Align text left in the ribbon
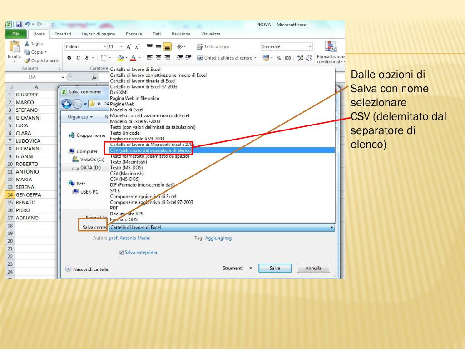Viewport: 465px width, 349px height. pyautogui.click(x=150, y=58)
